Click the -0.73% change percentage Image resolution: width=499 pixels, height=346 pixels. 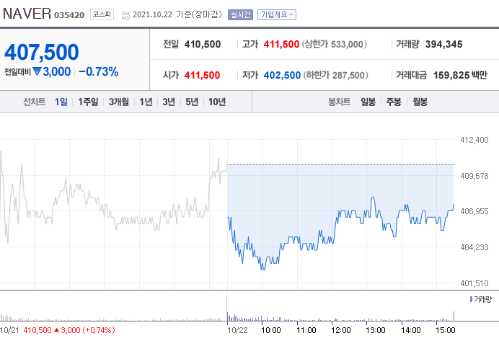[99, 71]
